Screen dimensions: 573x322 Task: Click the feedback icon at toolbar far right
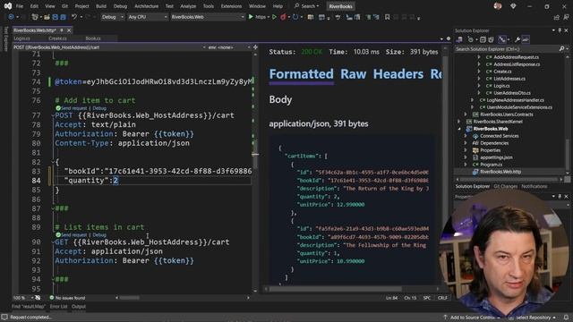pyautogui.click(x=566, y=17)
